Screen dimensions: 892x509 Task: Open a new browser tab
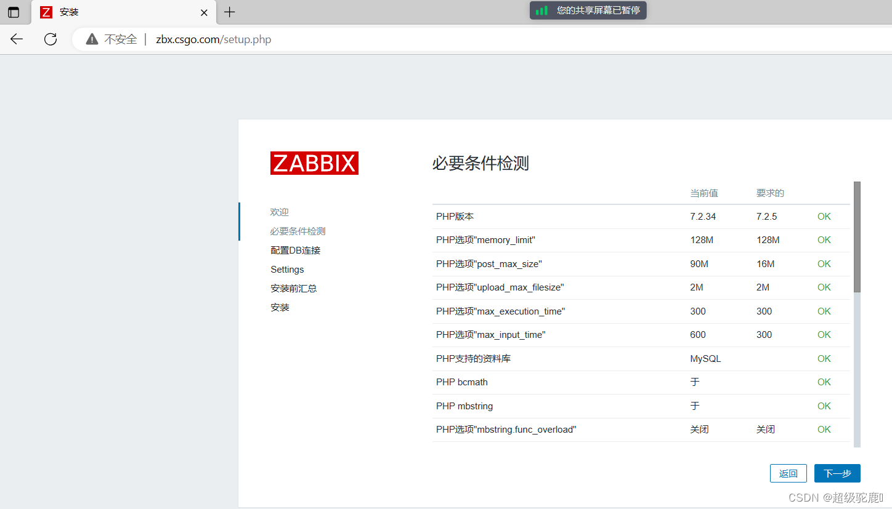pos(229,12)
